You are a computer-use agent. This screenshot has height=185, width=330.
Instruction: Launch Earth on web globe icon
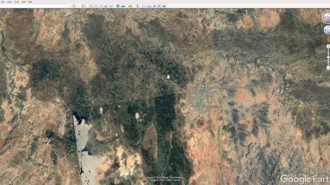point(164,6)
